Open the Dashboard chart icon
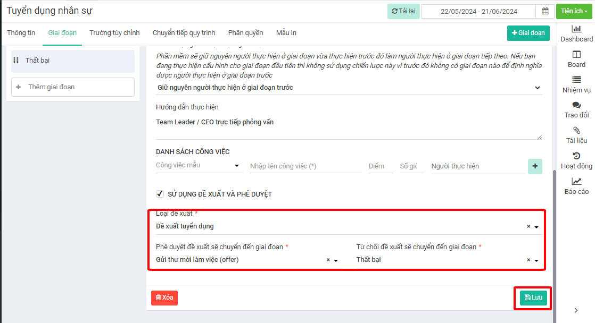This screenshot has width=595, height=323. click(x=576, y=29)
